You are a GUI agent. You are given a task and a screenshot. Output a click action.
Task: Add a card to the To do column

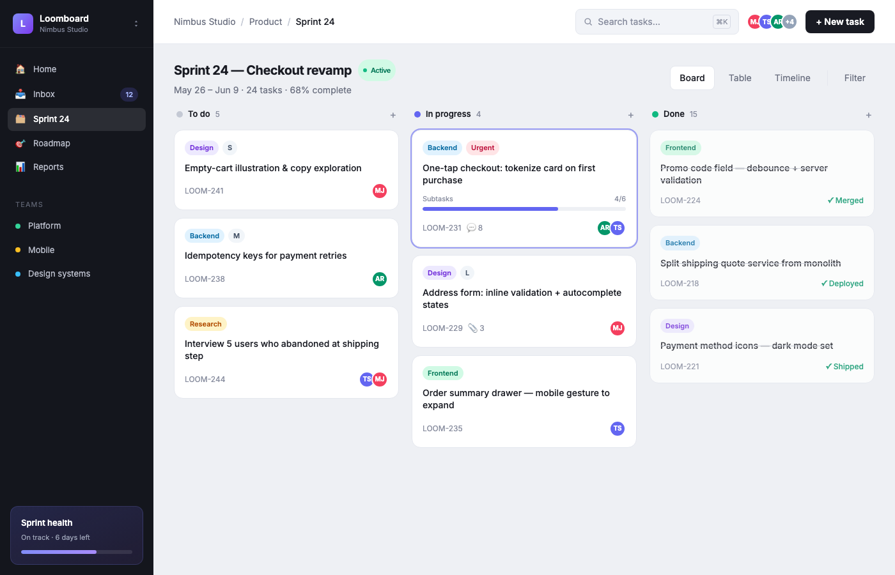(x=393, y=115)
